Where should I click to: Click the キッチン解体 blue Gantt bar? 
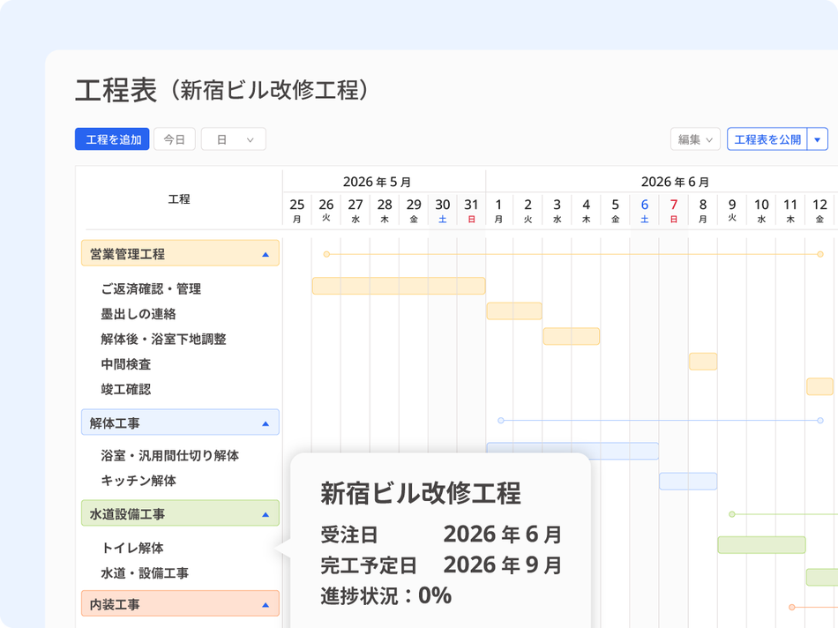(x=688, y=481)
